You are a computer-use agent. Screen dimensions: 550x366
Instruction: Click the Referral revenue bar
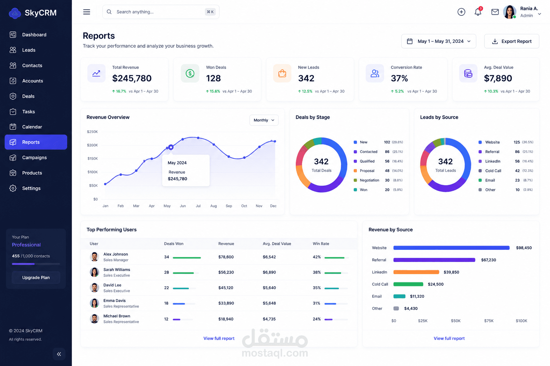tap(434, 260)
